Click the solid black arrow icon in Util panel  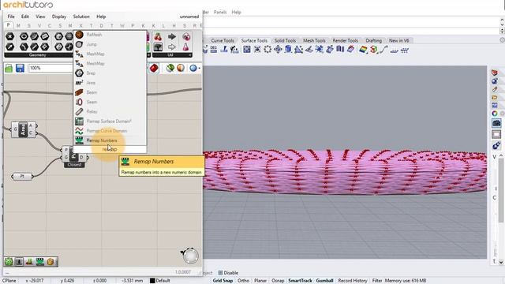(172, 37)
